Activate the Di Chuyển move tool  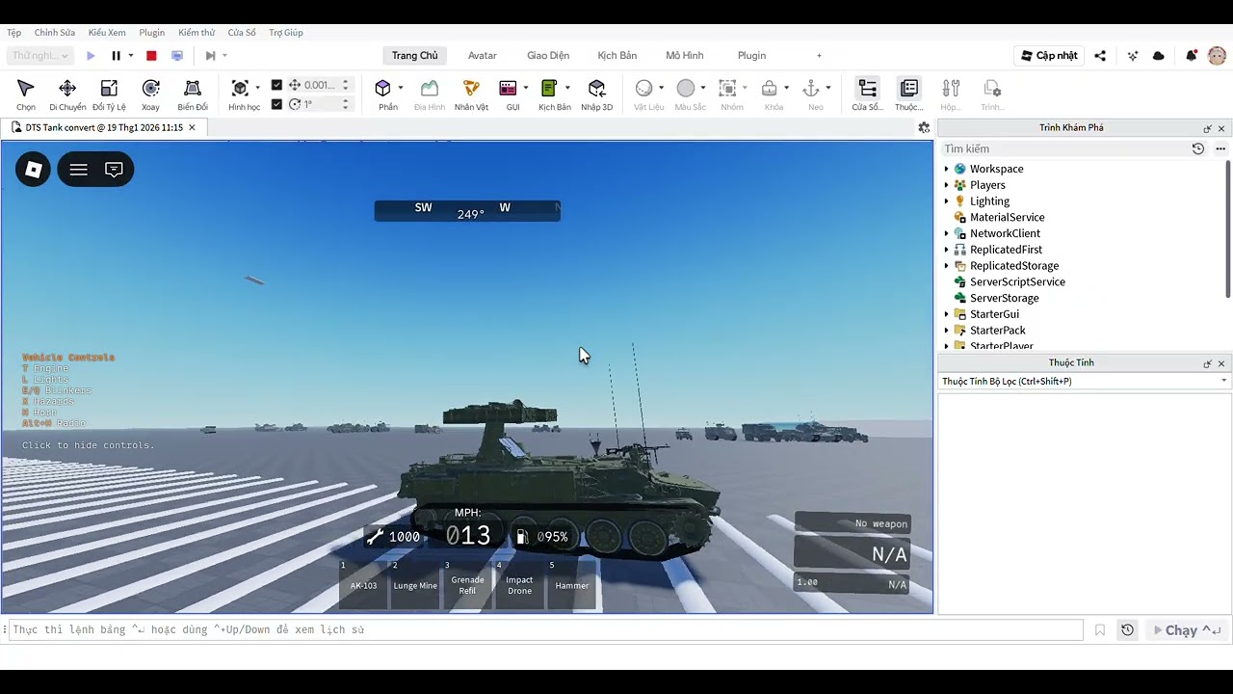point(67,94)
